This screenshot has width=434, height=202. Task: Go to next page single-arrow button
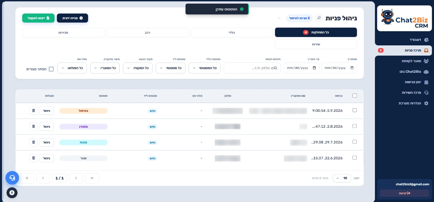[43, 178]
